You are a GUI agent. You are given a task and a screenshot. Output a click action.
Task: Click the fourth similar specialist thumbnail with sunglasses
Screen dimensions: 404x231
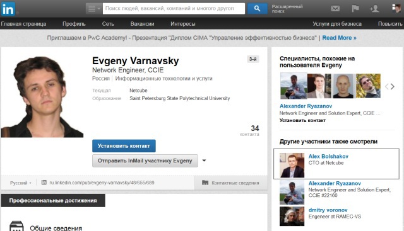tap(368, 86)
